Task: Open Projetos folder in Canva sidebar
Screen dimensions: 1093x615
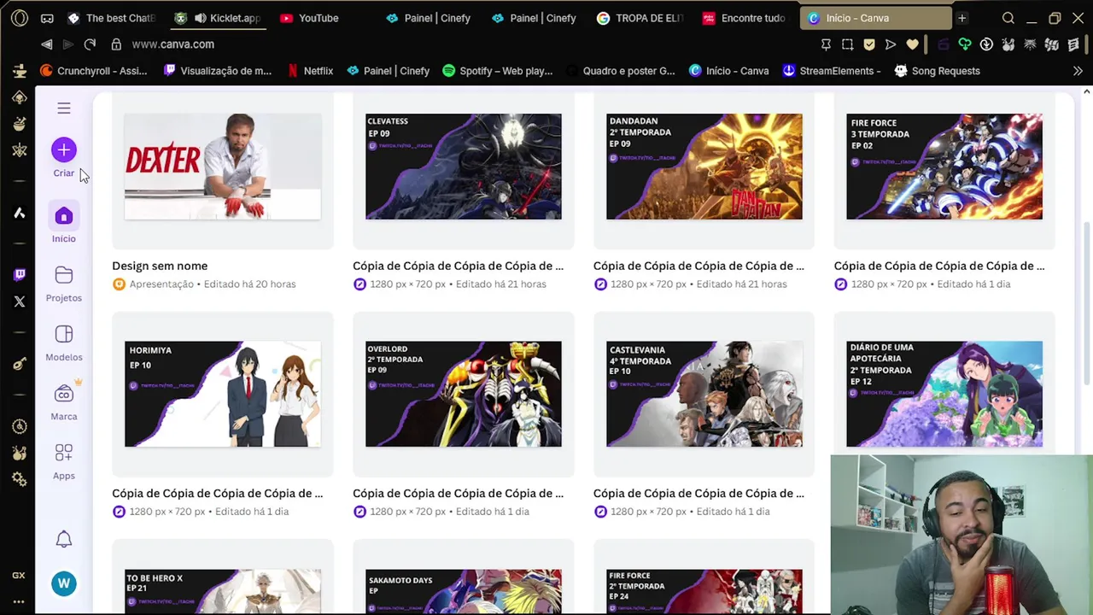Action: point(64,284)
